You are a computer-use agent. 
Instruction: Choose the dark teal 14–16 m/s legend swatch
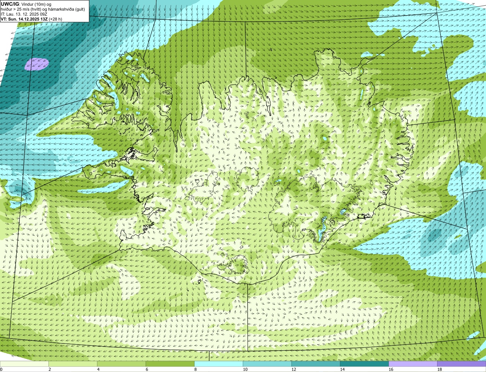point(364,364)
